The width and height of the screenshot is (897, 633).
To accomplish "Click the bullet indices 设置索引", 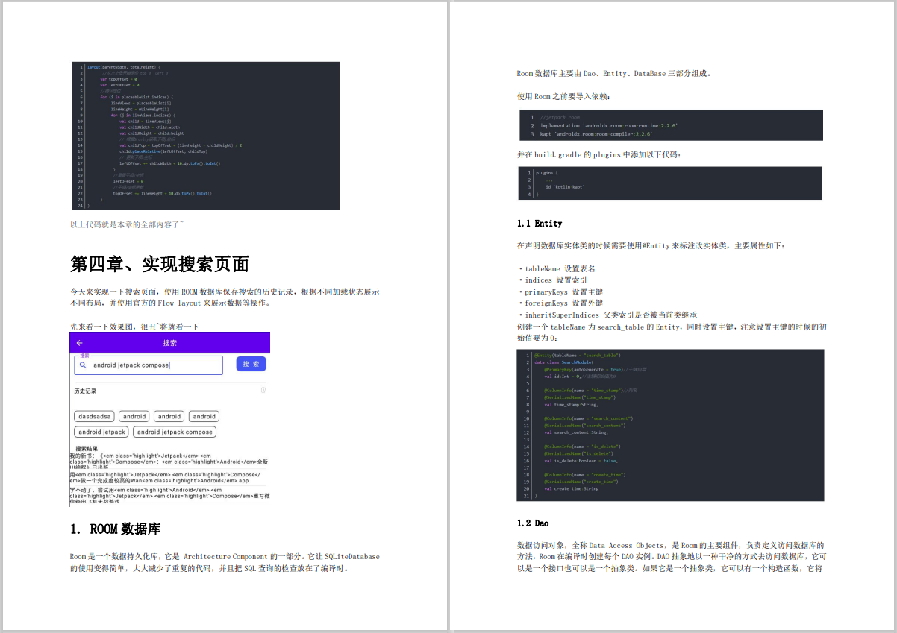I will (551, 280).
